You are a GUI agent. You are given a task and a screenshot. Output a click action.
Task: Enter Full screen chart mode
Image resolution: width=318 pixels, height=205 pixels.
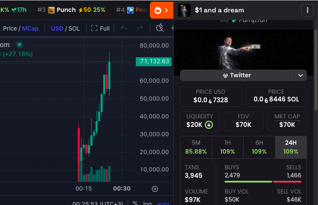click(x=100, y=28)
